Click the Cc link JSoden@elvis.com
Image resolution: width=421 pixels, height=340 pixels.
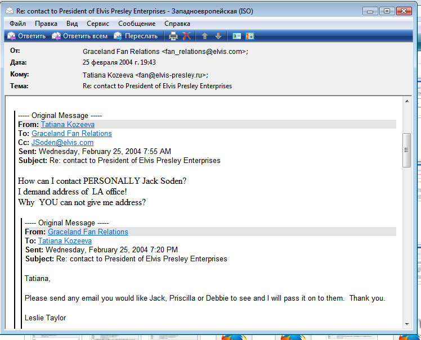click(x=62, y=142)
